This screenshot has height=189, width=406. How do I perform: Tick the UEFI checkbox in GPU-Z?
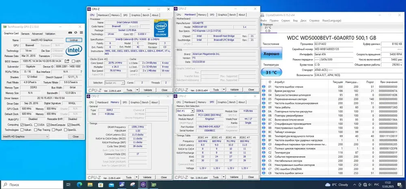[73, 61]
